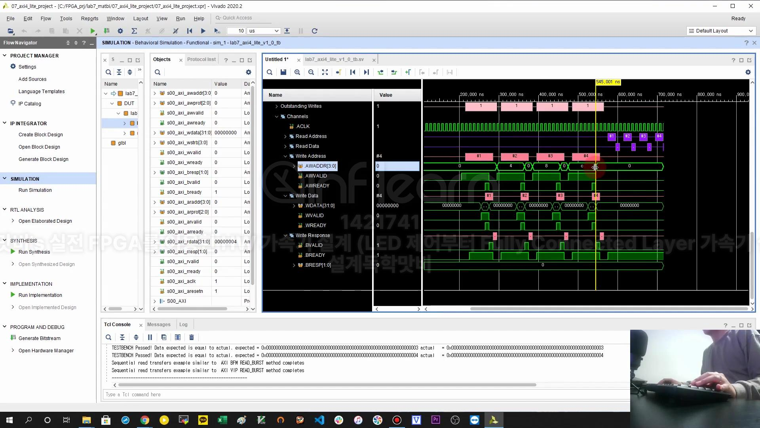Click the Relaunch Simulation refresh icon
760x428 pixels.
[315, 31]
